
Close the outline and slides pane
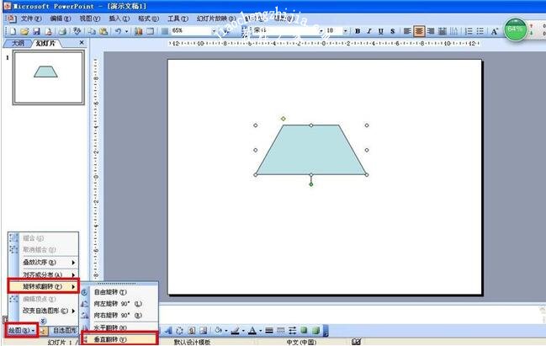tap(82, 42)
